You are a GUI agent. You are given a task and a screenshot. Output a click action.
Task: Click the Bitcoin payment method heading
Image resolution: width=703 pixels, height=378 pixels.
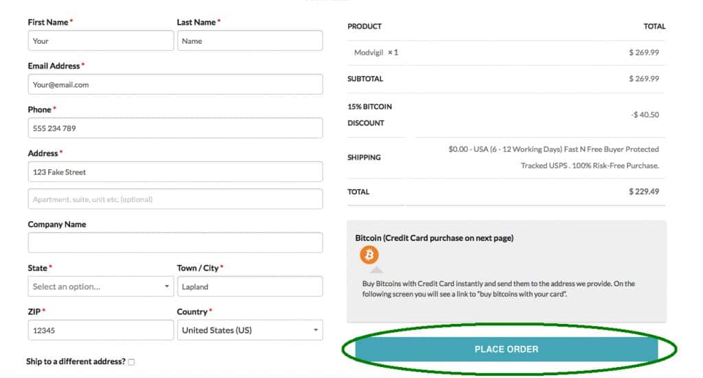click(x=434, y=238)
